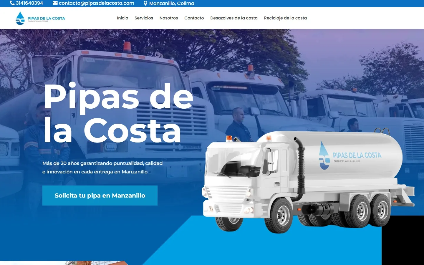This screenshot has height=265, width=424.
Task: Open the Servicios menu item
Action: [144, 18]
